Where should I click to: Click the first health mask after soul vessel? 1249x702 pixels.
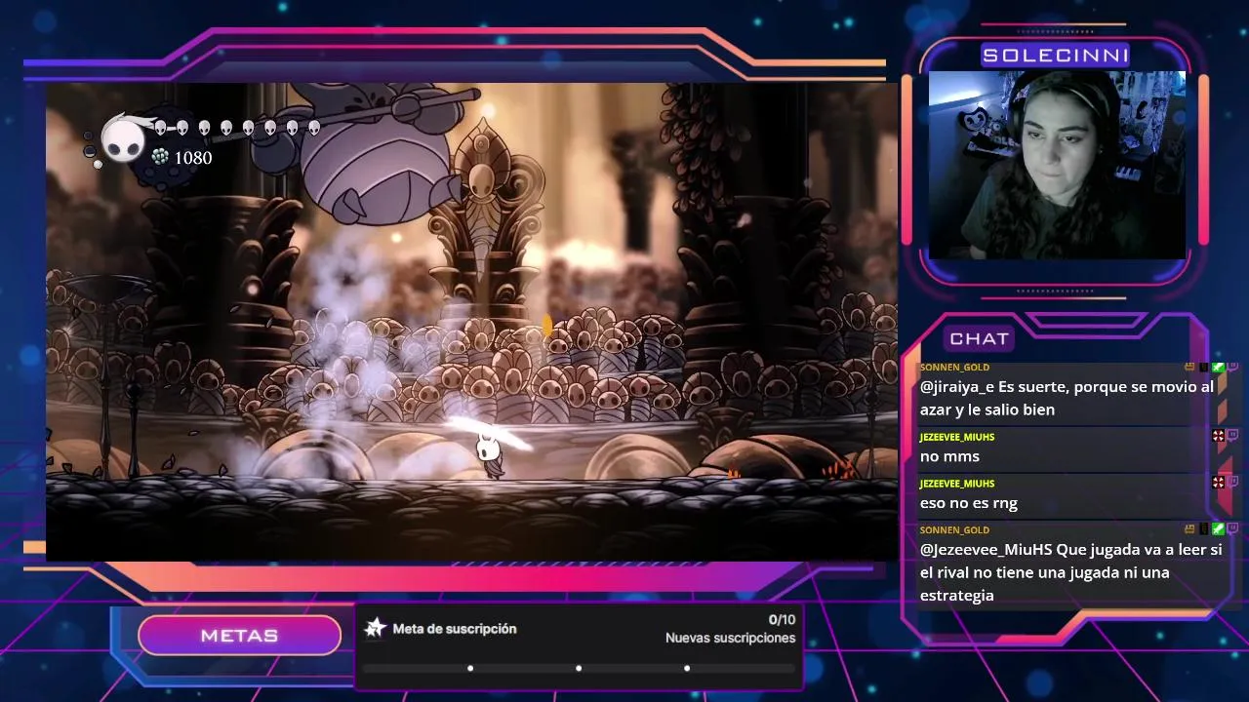click(160, 128)
